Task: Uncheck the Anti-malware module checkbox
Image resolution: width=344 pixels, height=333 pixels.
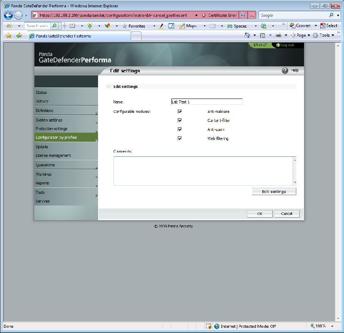Action: (x=179, y=111)
